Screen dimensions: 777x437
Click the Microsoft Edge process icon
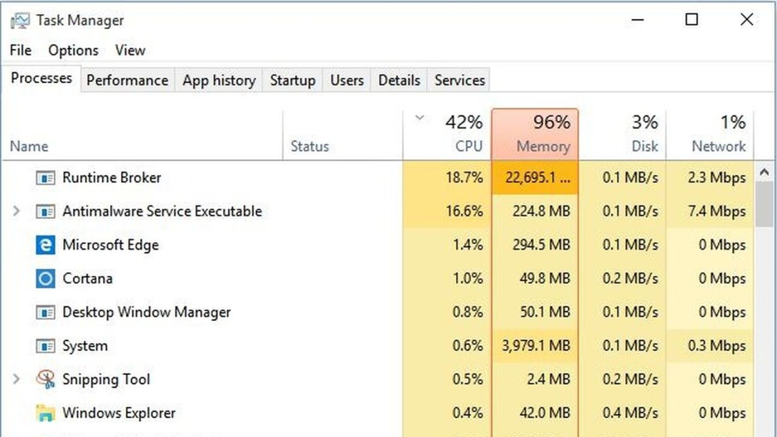(x=47, y=245)
